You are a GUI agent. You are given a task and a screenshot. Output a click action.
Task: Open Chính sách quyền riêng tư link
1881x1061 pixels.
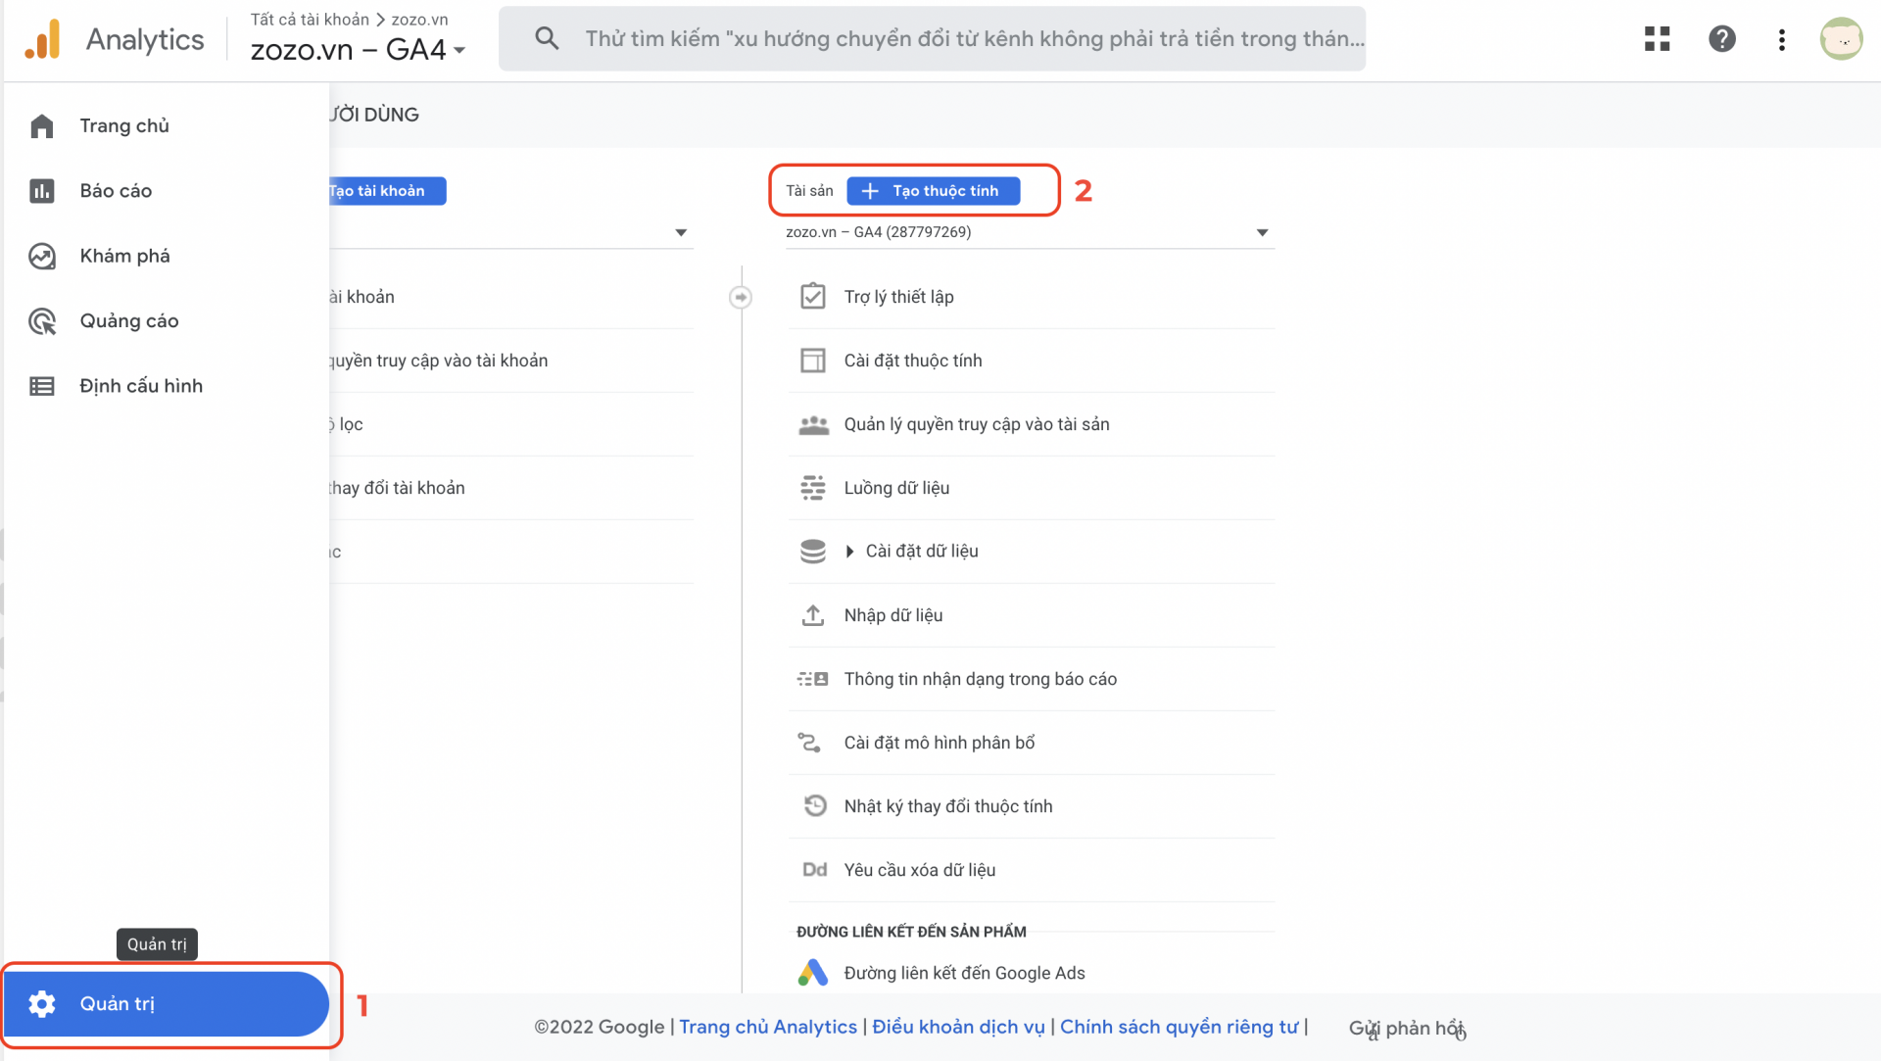[1179, 1027]
